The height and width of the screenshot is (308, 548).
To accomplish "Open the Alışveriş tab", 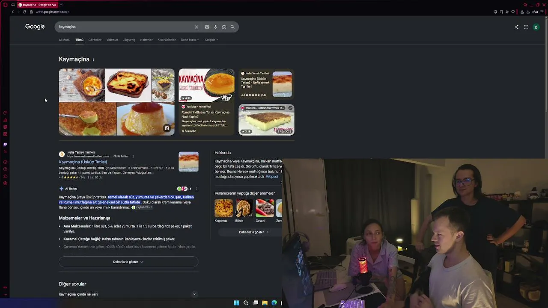I will click(129, 40).
